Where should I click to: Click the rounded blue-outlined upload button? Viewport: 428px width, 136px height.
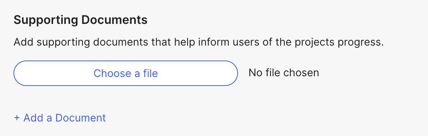(126, 73)
